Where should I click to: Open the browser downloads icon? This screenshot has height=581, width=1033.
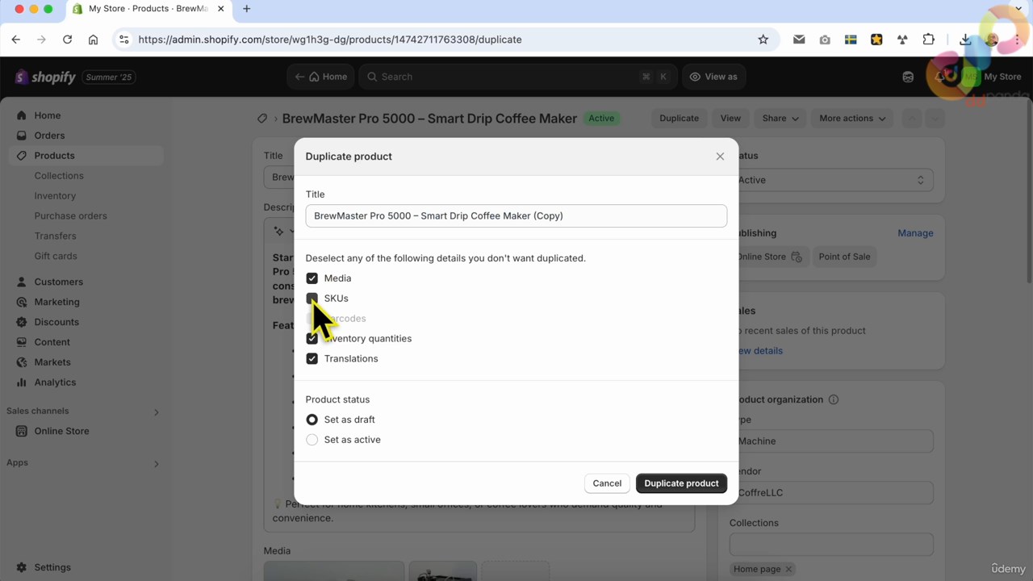pyautogui.click(x=965, y=40)
